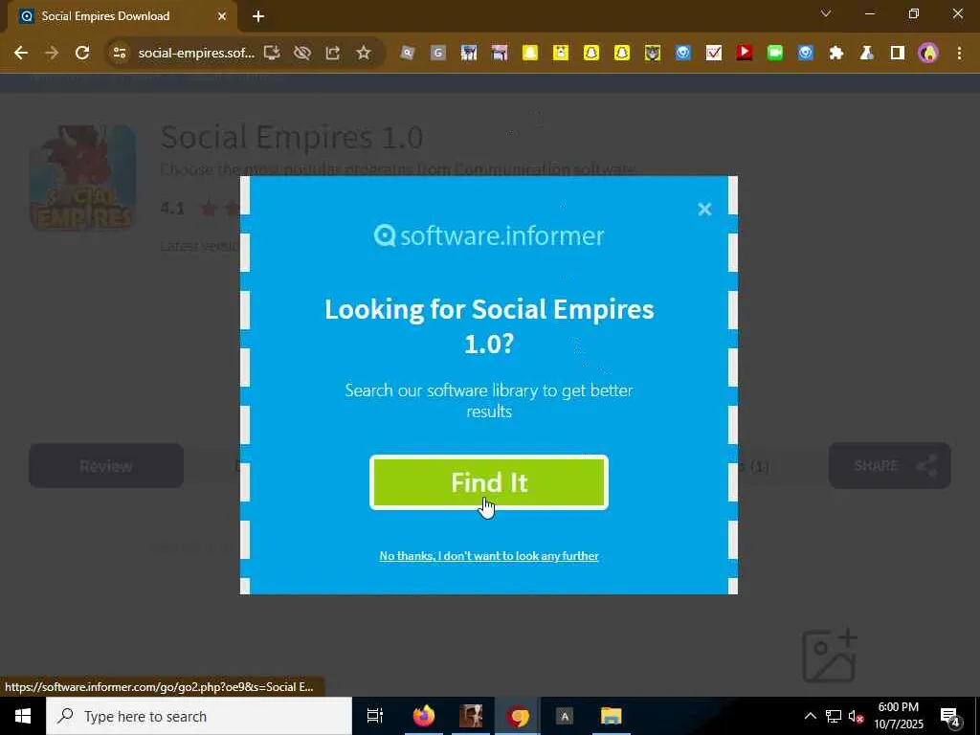Screen dimensions: 980x735
Task: Open the tab search chevron
Action: 826,13
